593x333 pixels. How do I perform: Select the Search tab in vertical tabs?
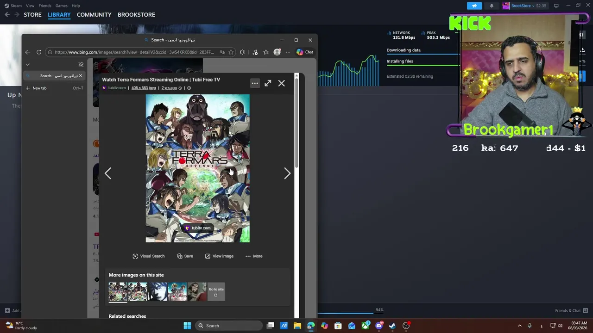point(54,76)
